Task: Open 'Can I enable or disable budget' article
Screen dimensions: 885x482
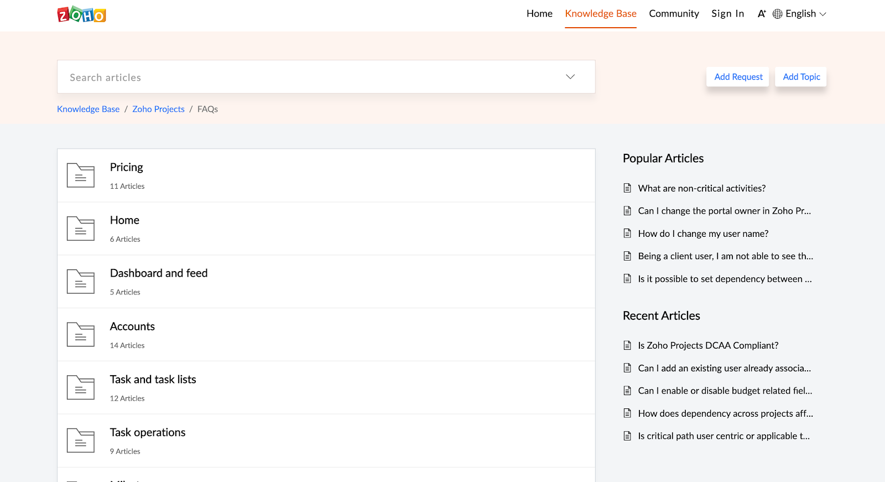Action: [x=725, y=391]
